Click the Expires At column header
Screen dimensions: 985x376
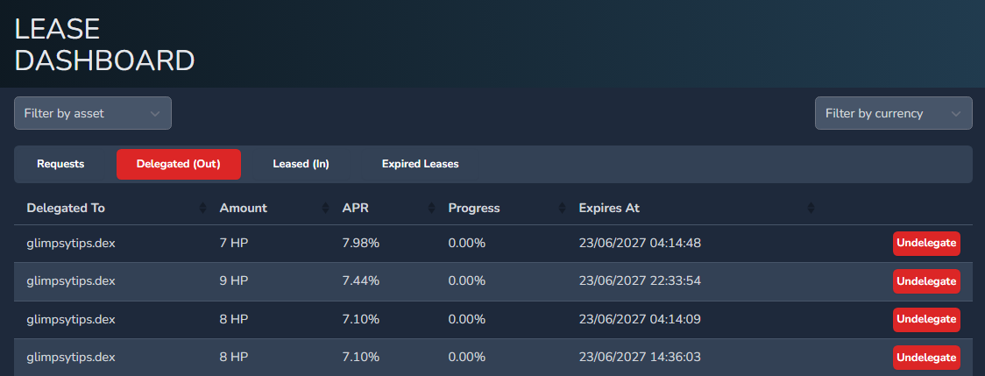pos(609,209)
